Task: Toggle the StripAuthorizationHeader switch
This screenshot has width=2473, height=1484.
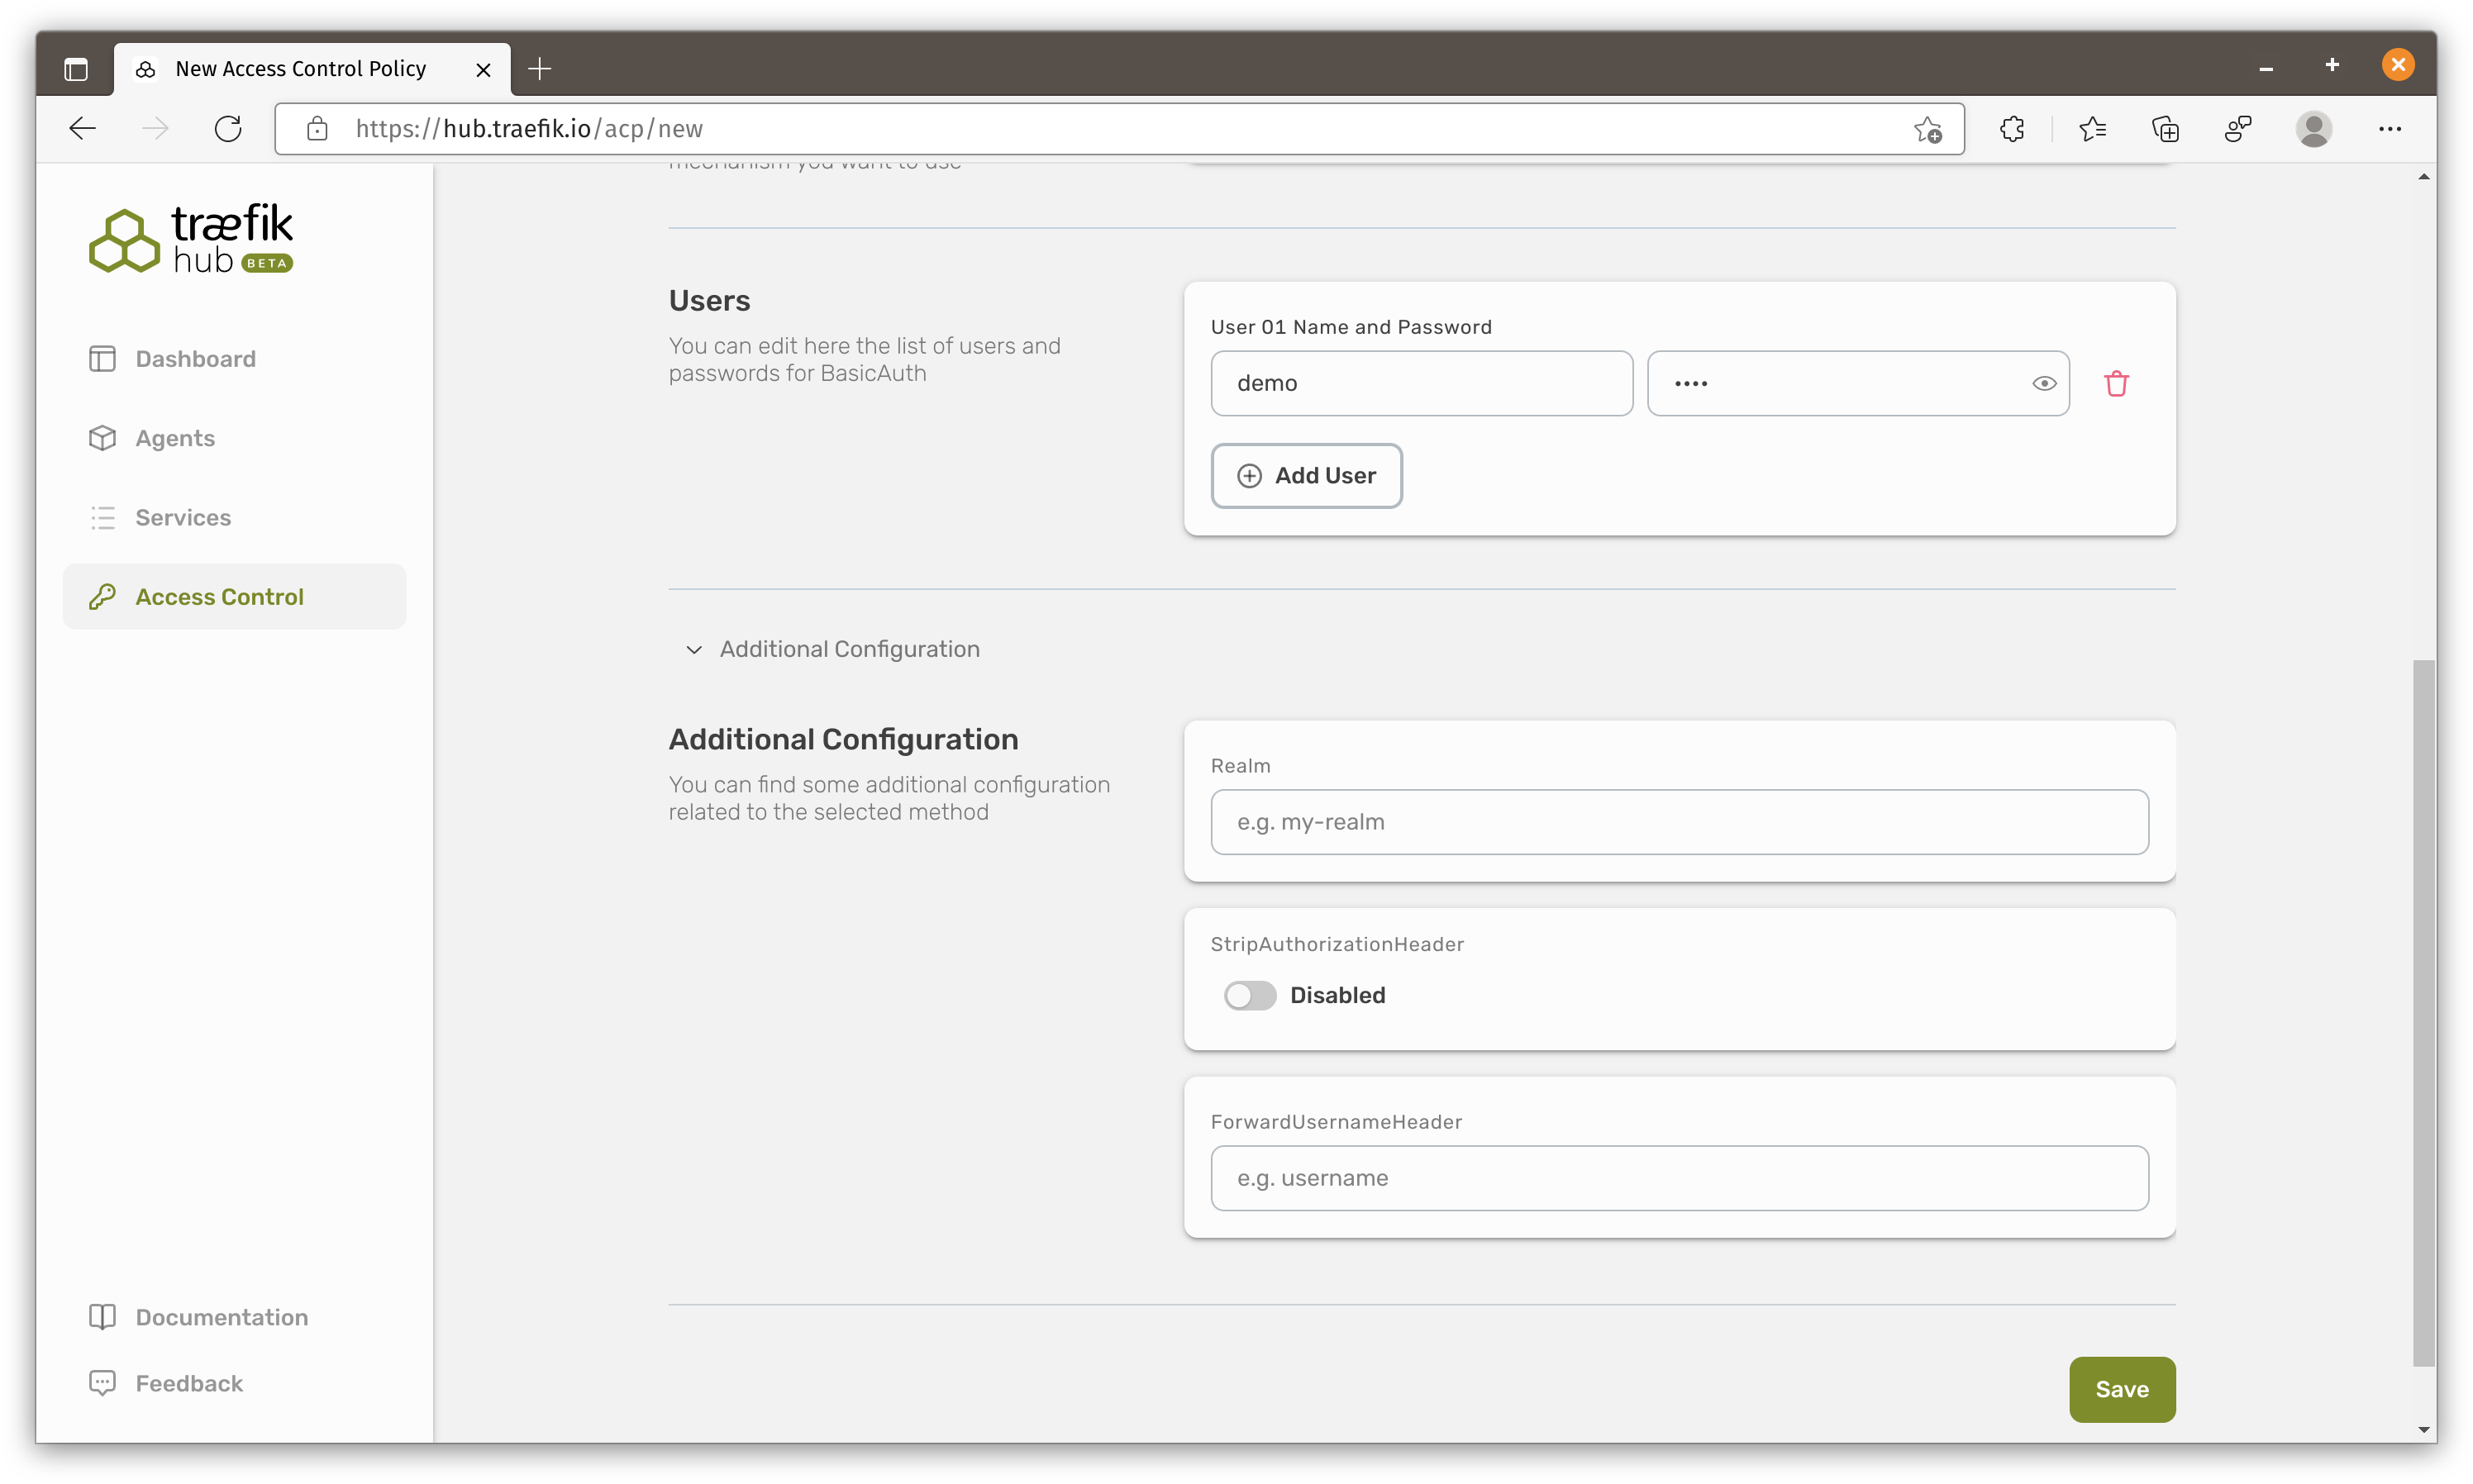Action: click(x=1250, y=996)
